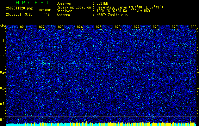
Task: Click the meteor count value 118
Action: coord(47,14)
